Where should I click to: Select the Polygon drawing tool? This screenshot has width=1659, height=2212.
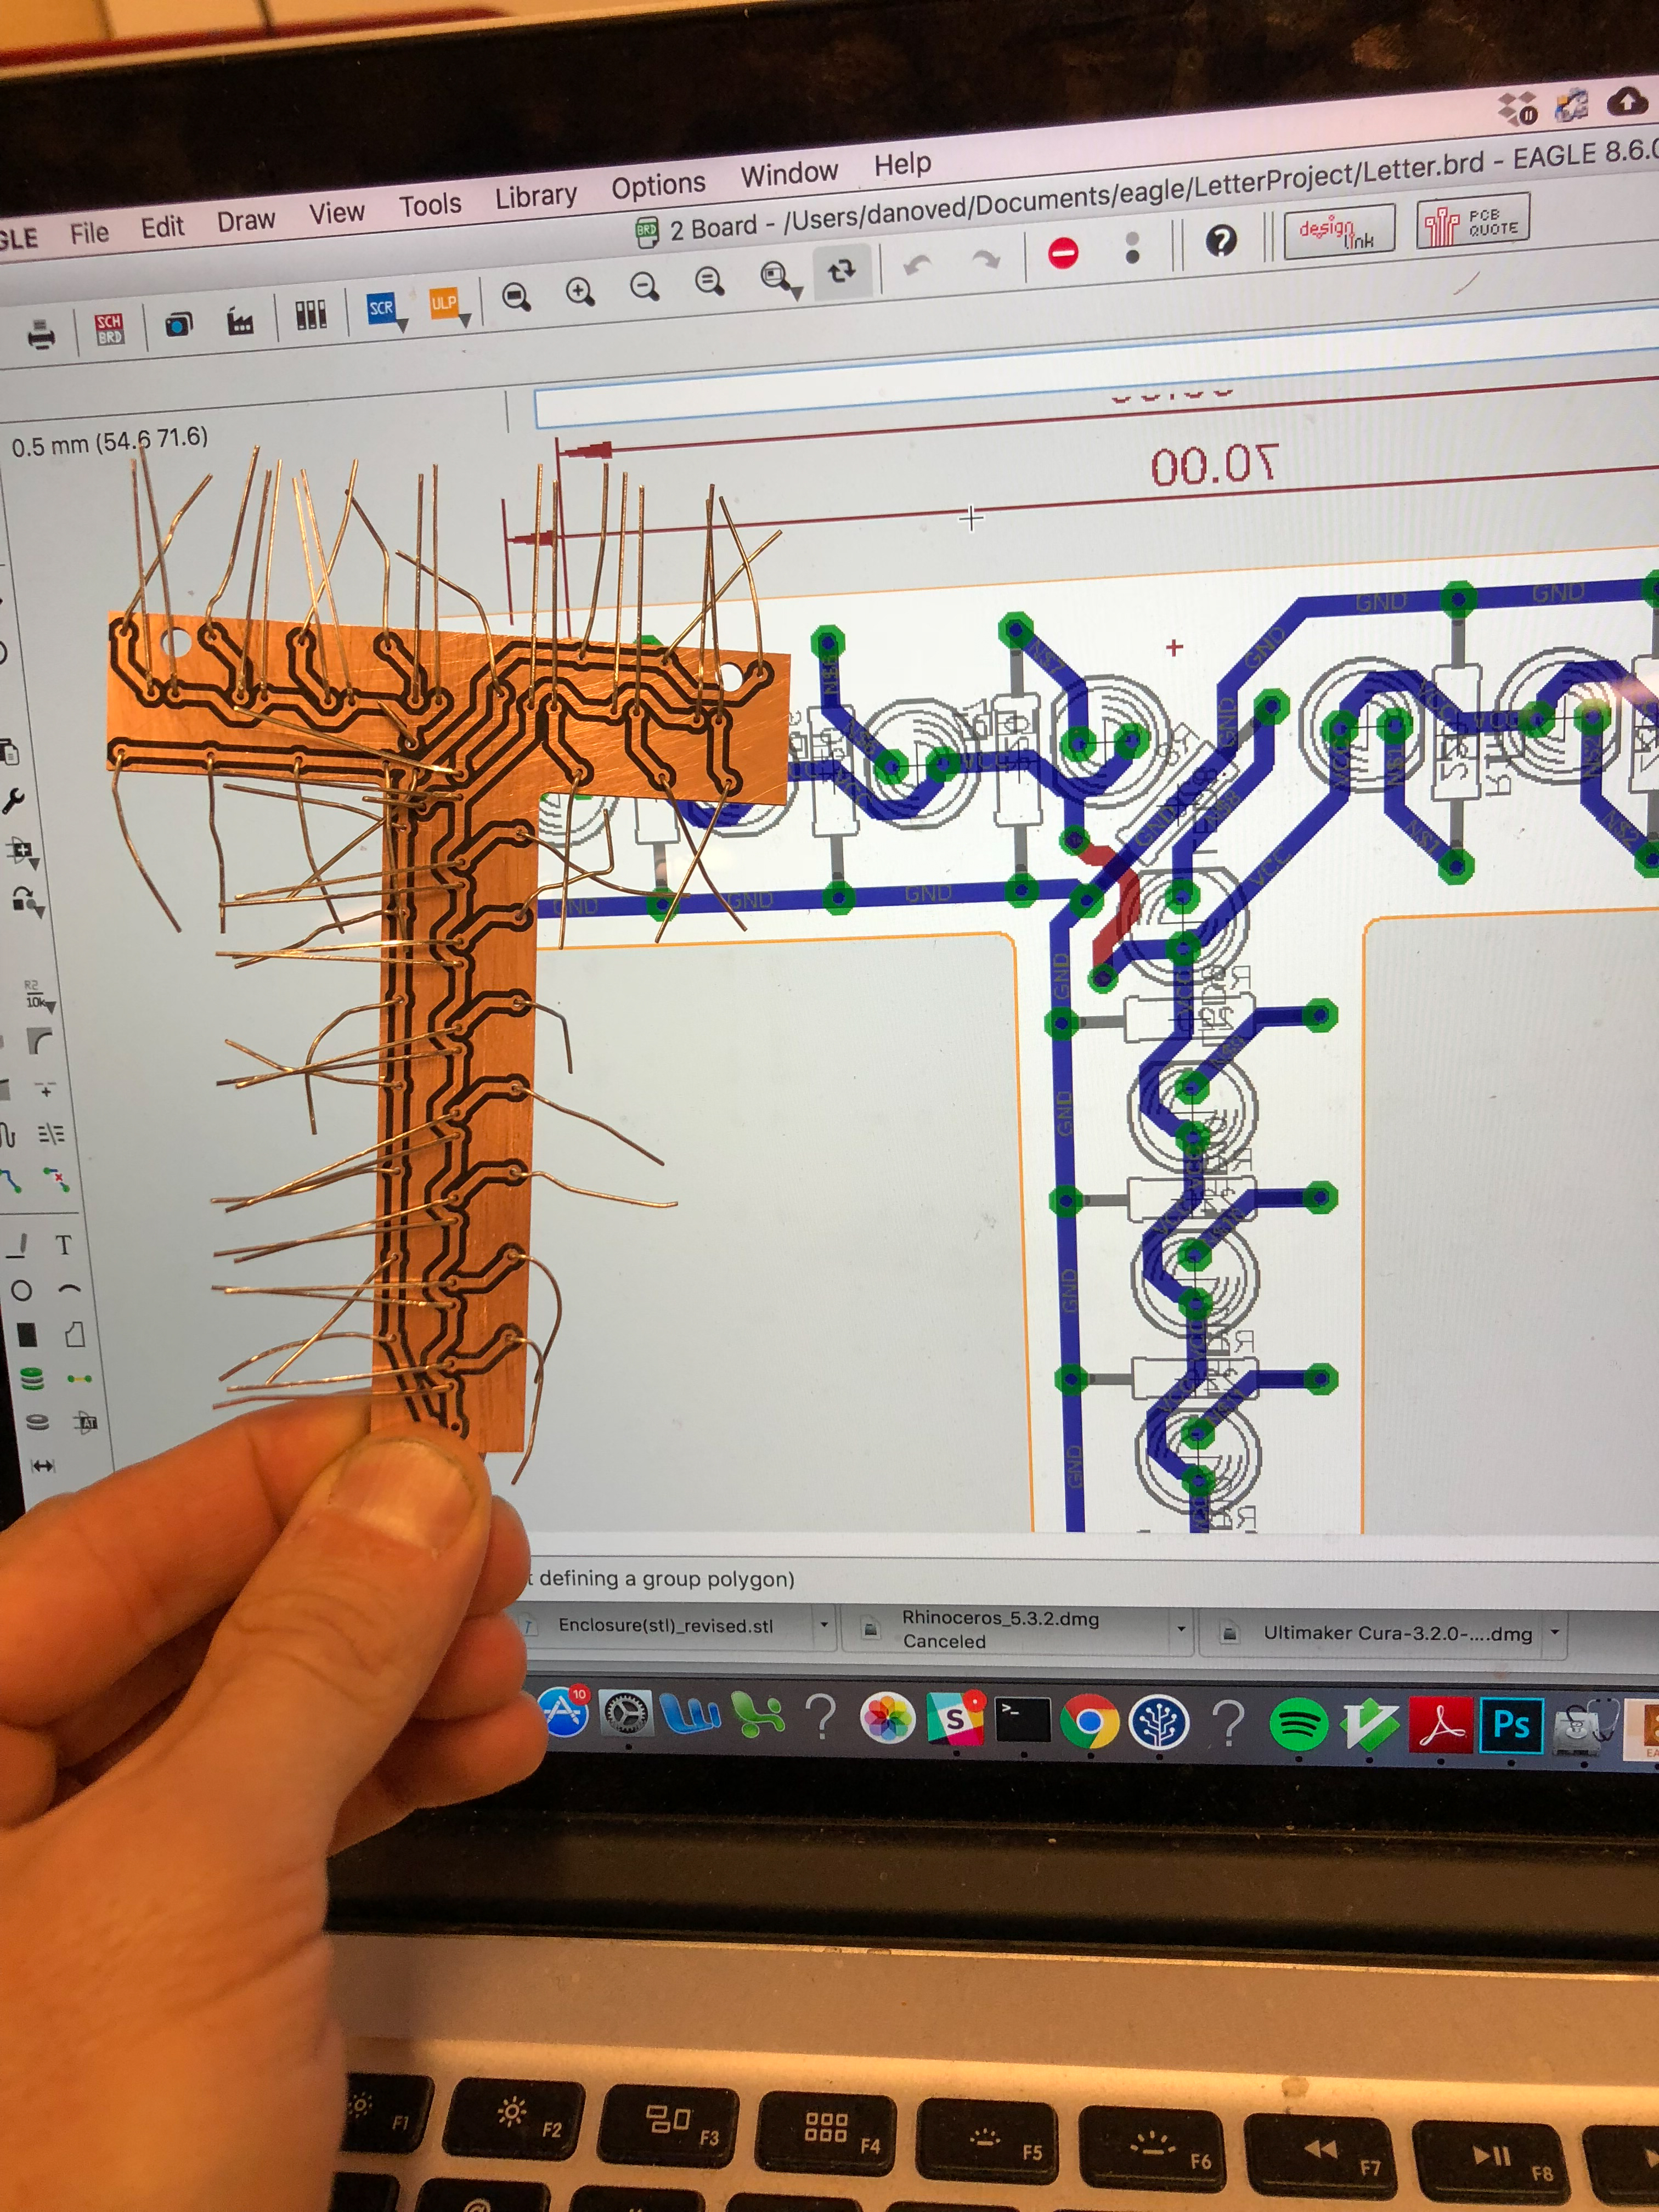point(75,1334)
